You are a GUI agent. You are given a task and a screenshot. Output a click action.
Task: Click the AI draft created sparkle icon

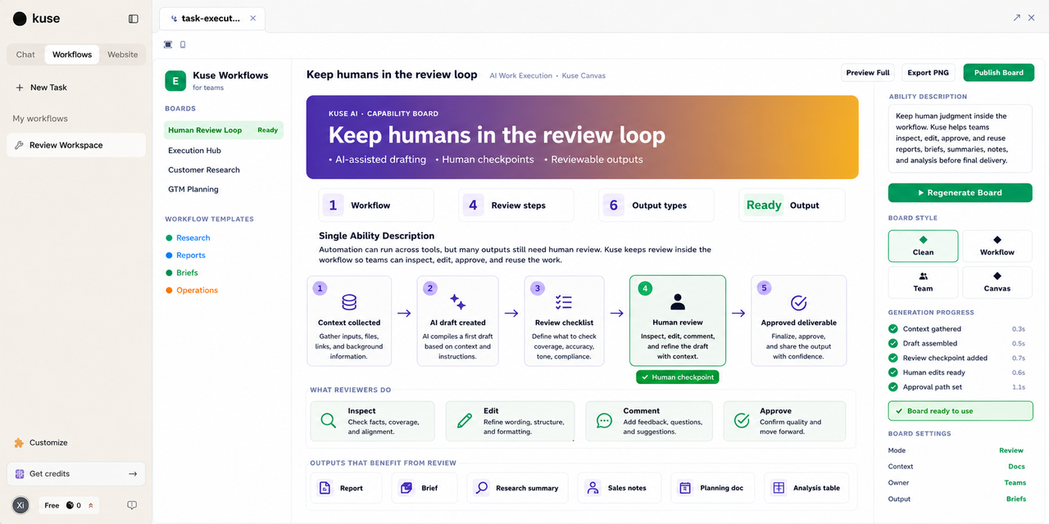tap(457, 302)
